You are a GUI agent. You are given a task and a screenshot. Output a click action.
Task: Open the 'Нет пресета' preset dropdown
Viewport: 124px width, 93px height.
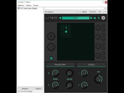[x=61, y=12]
